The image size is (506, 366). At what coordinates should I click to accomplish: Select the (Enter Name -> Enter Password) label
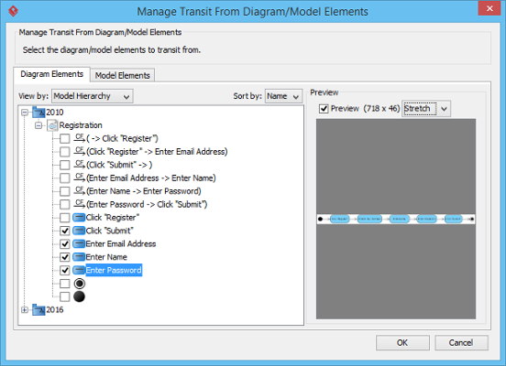144,191
